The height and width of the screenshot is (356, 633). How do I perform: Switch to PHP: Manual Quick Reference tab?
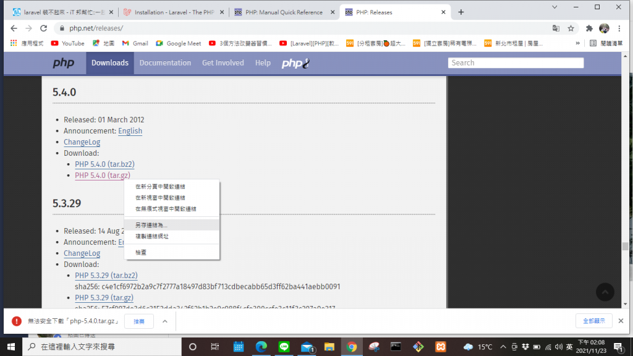tap(284, 12)
